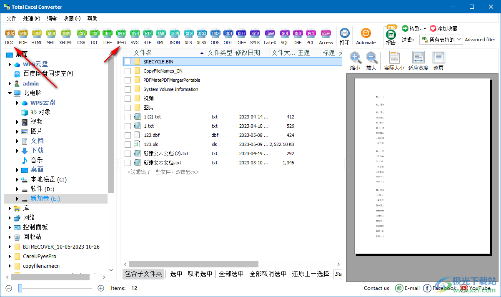Open the 收藏 (F) menu
Image resolution: width=501 pixels, height=297 pixels.
point(72,18)
